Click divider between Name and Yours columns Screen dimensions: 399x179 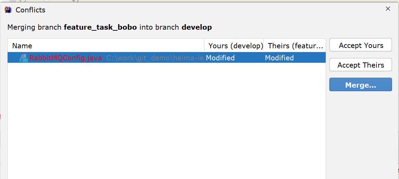coord(204,46)
